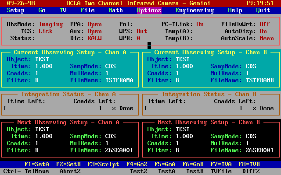
Task: Click the Chan A integration progress bar
Action: point(53,108)
